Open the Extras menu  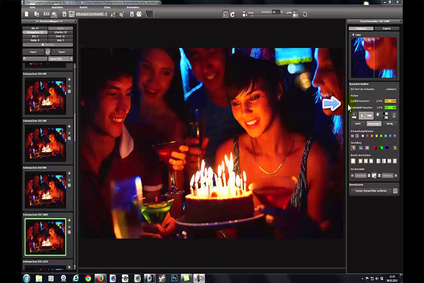tap(107, 7)
